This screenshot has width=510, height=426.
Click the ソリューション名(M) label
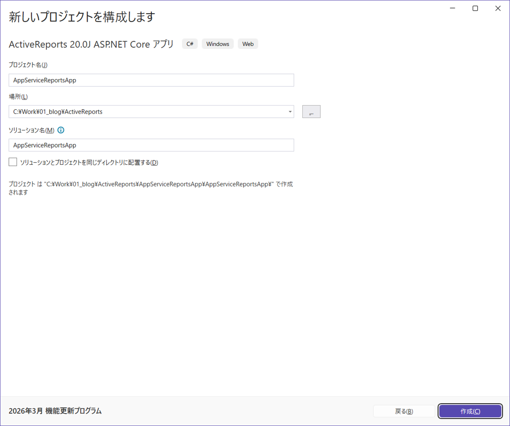pyautogui.click(x=32, y=130)
